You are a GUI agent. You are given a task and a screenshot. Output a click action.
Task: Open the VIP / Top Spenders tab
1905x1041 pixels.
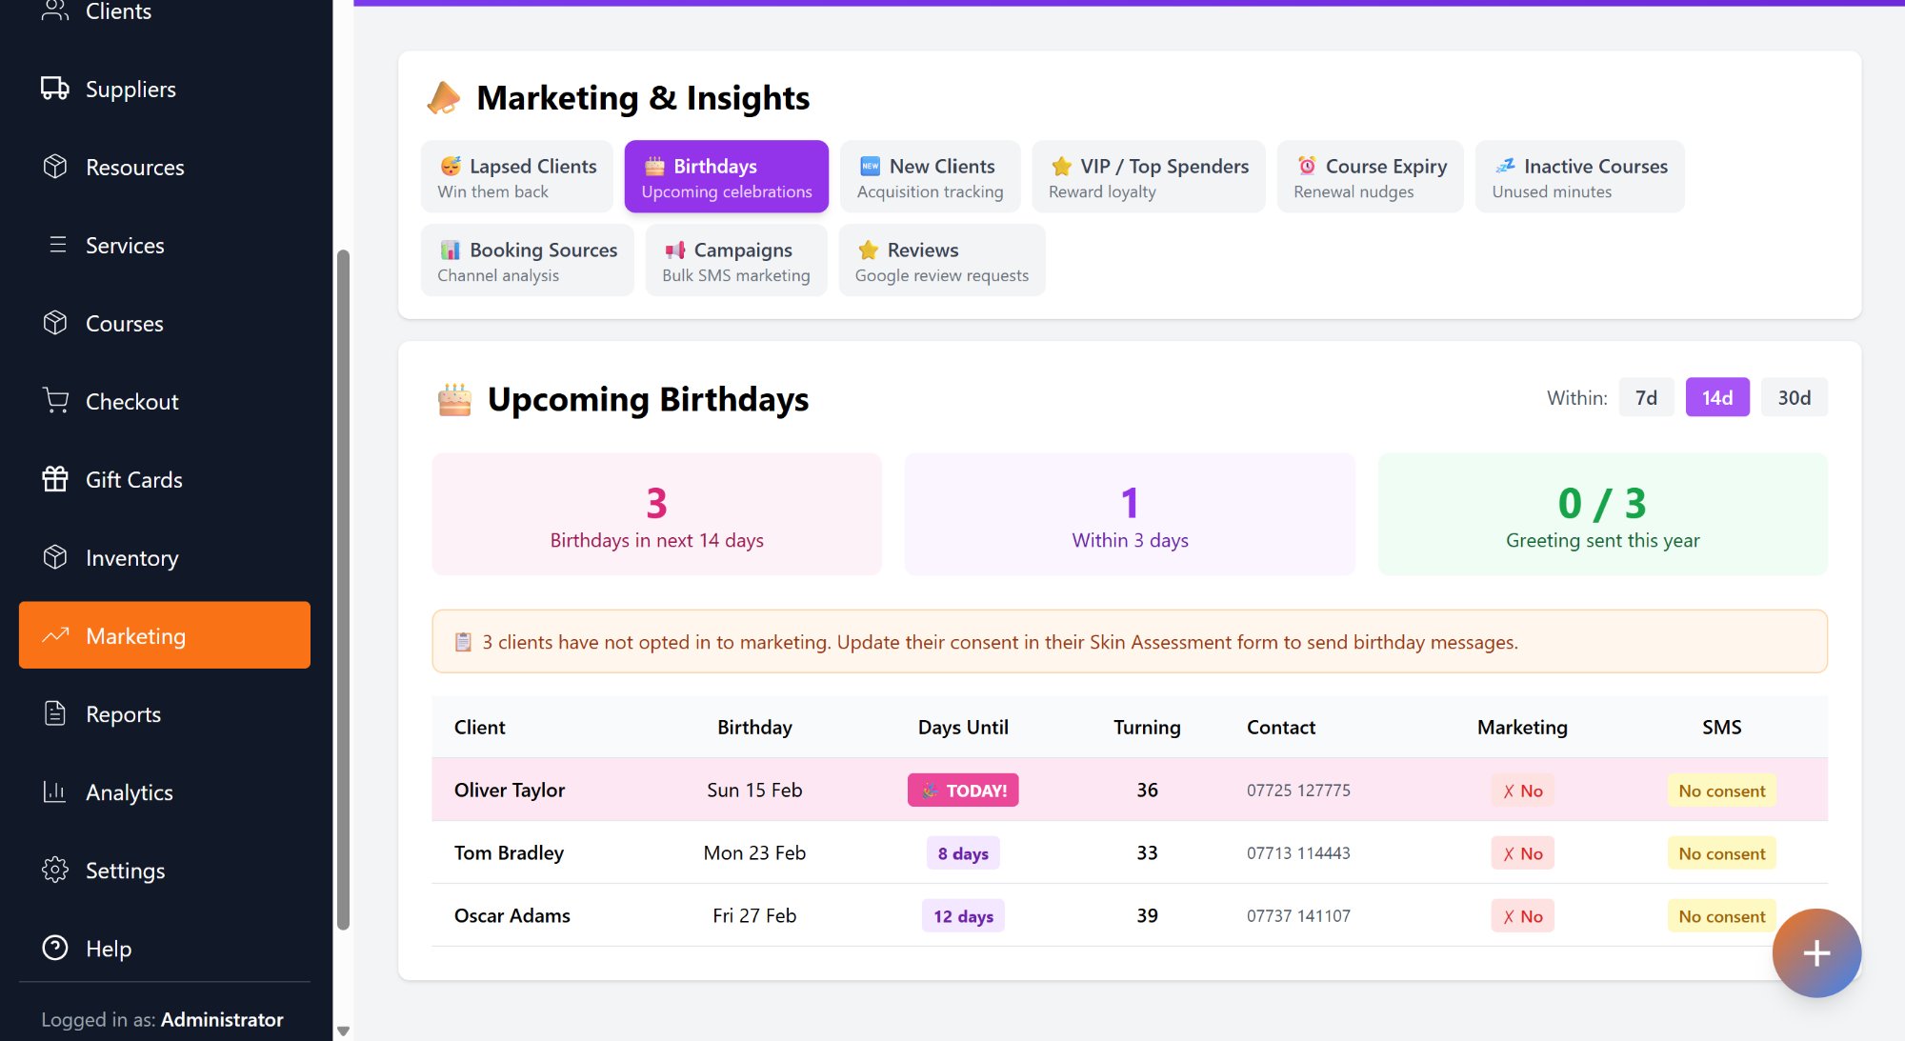pos(1148,177)
